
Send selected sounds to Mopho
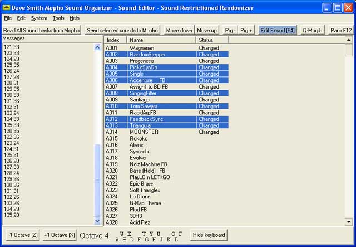tap(122, 30)
